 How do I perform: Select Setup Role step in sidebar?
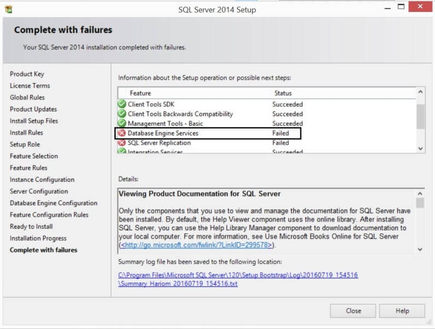pyautogui.click(x=25, y=145)
